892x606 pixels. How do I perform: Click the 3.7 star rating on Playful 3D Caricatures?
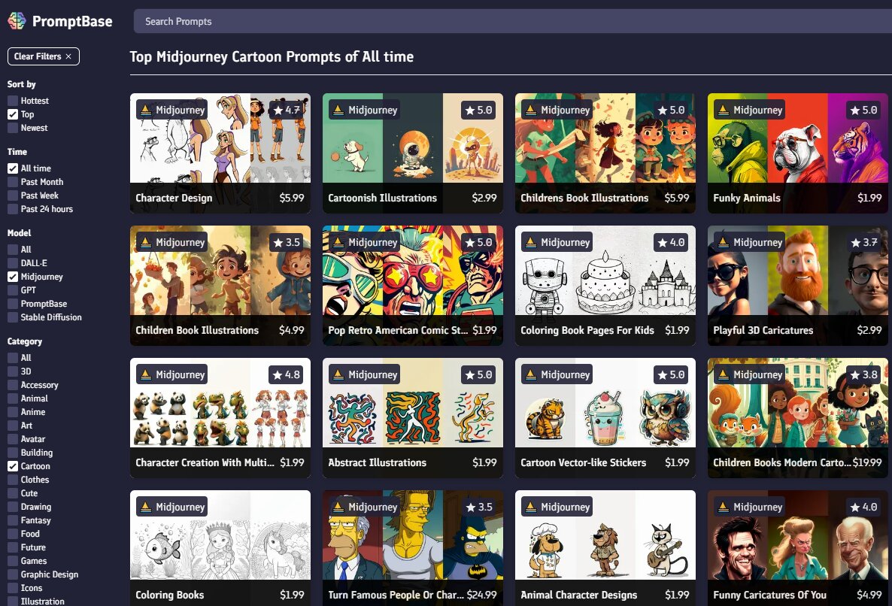pos(864,242)
